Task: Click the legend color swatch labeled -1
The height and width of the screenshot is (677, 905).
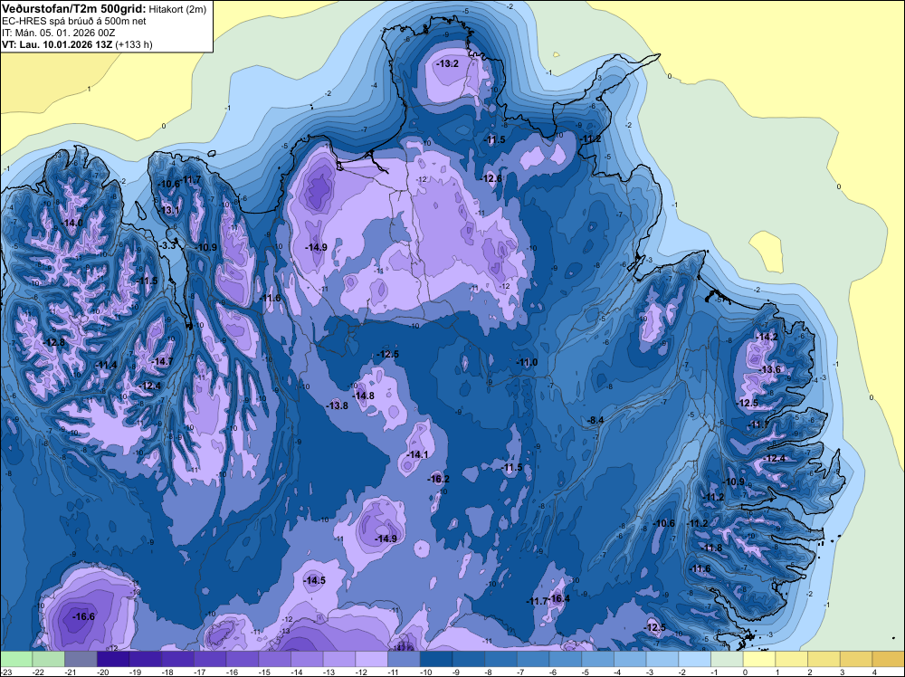Action: tap(728, 659)
